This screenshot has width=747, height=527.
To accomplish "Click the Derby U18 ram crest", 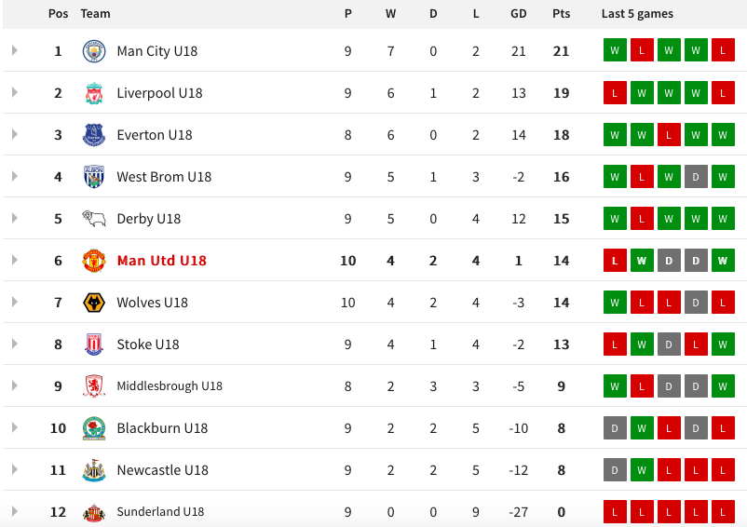I will point(94,219).
